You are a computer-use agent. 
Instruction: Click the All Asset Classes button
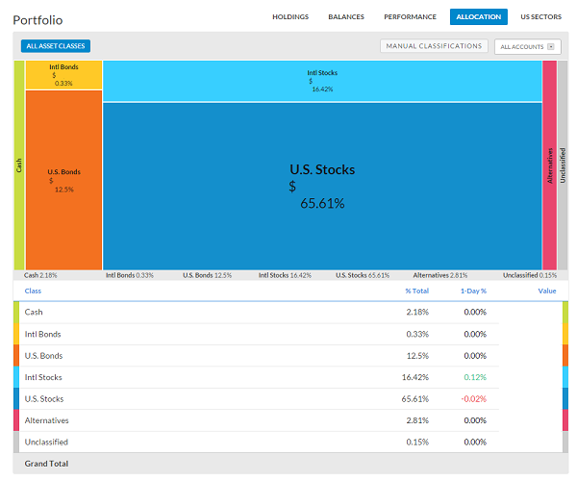click(x=55, y=46)
